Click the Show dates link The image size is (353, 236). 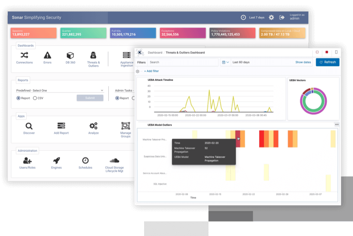[x=303, y=62]
